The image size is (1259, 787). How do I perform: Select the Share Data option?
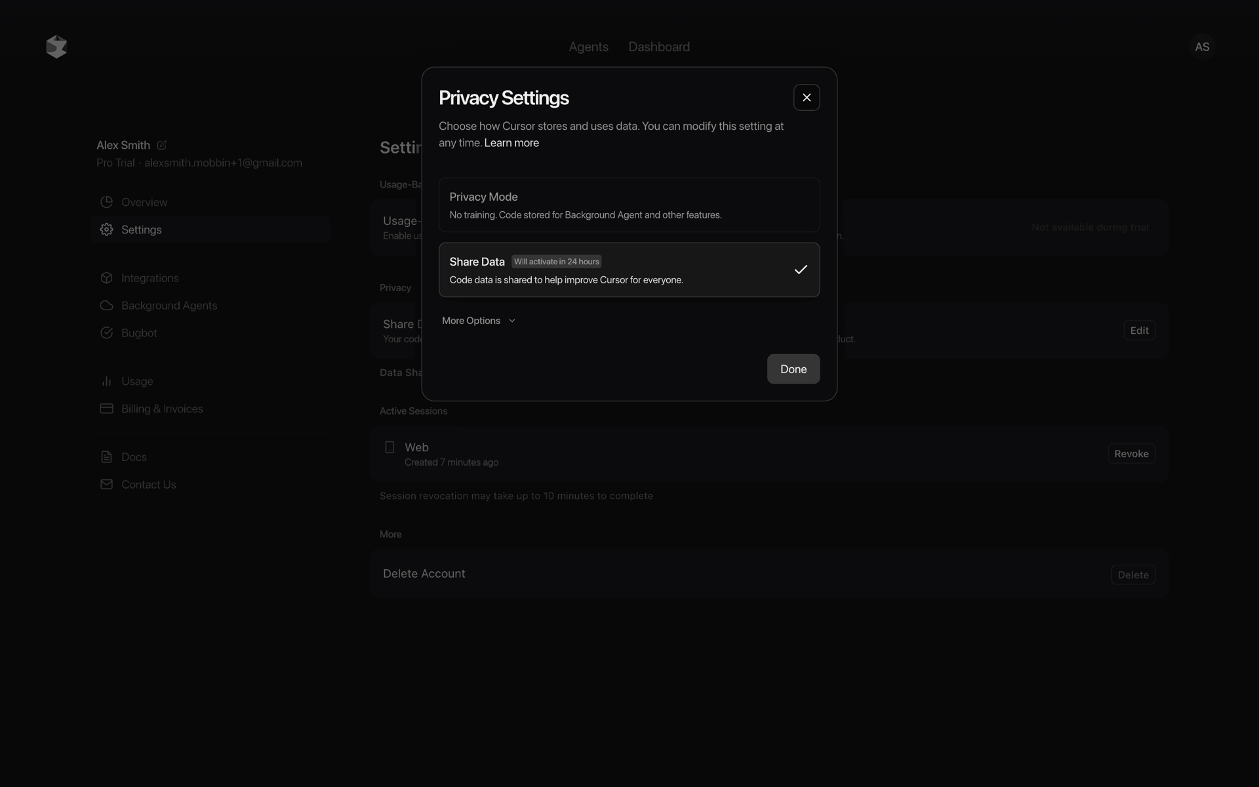(x=629, y=270)
